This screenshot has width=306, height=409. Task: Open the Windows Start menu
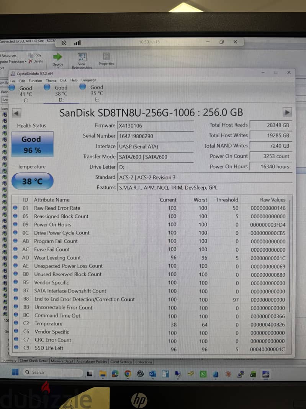[x=15, y=372]
